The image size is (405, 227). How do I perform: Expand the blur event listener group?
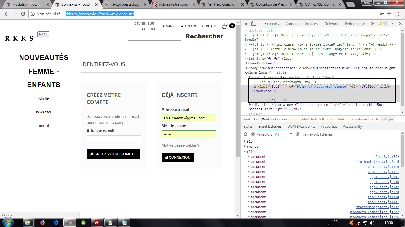pyautogui.click(x=245, y=142)
